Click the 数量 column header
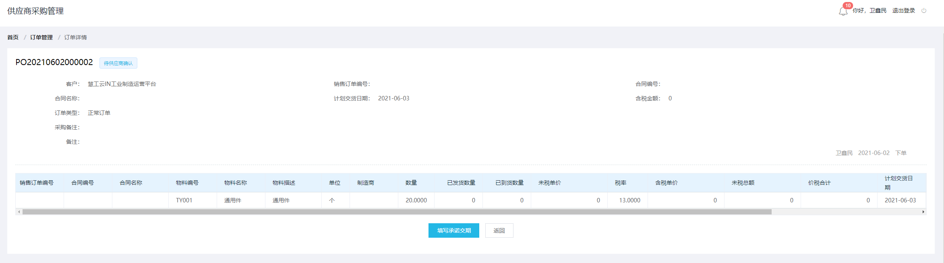This screenshot has width=944, height=263. point(411,183)
